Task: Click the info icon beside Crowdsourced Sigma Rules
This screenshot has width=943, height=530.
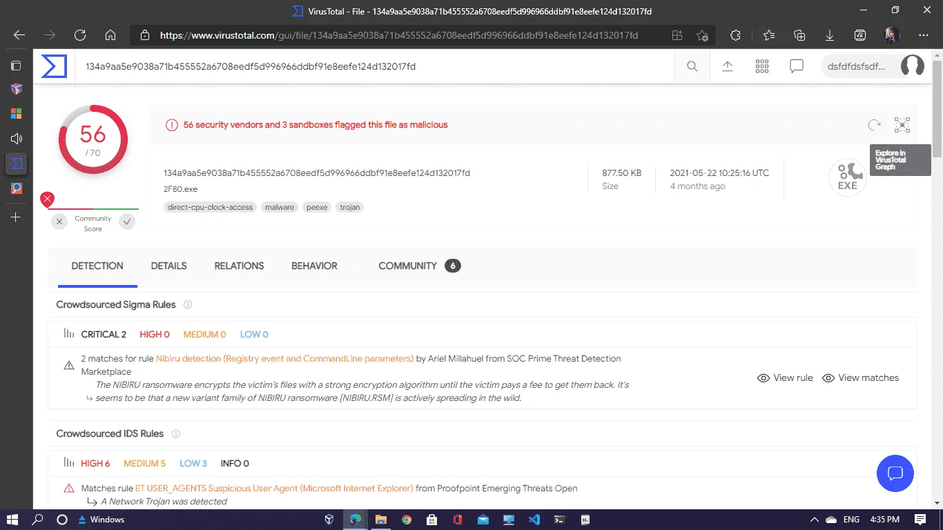Action: [188, 305]
